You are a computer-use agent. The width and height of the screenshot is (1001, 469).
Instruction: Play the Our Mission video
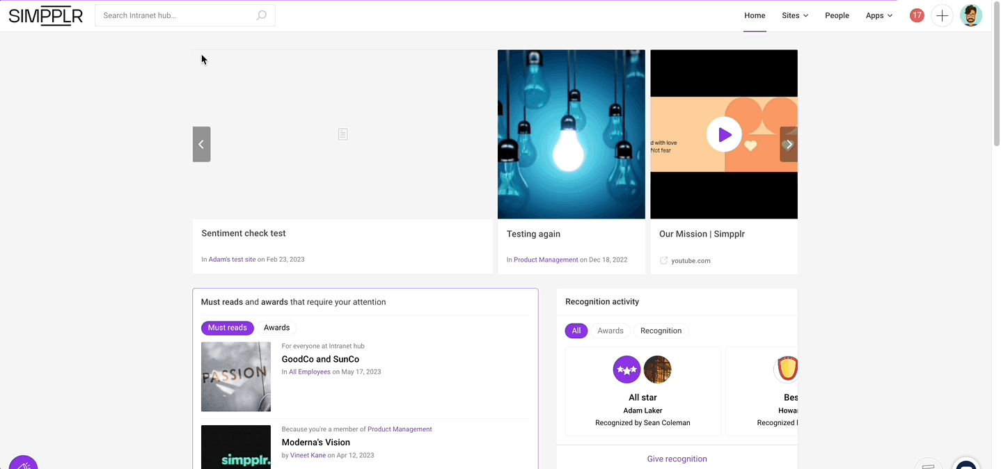pyautogui.click(x=724, y=134)
